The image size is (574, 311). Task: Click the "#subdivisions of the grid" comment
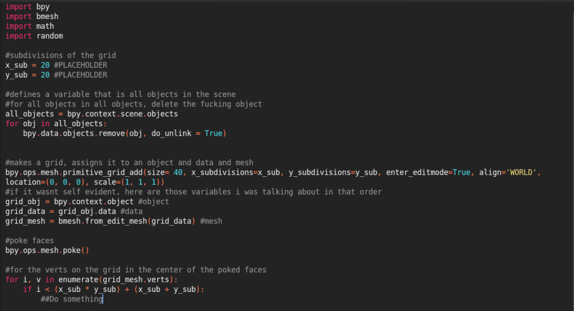61,55
